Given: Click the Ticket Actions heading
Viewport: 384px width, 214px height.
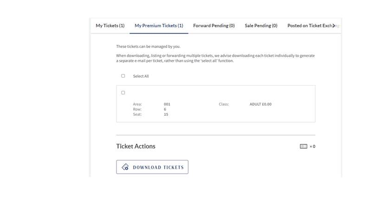Looking at the screenshot, I should [135, 146].
